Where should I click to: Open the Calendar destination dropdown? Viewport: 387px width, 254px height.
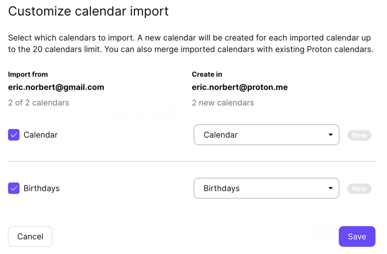pyautogui.click(x=266, y=135)
